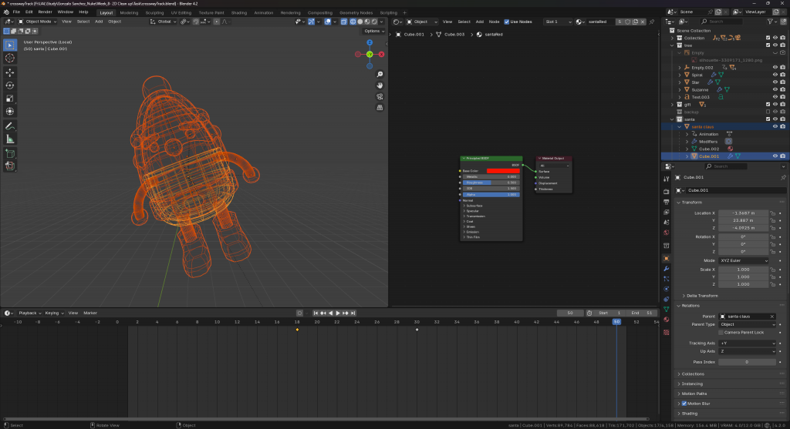
Task: Open Parent Type dropdown
Action: pos(748,324)
